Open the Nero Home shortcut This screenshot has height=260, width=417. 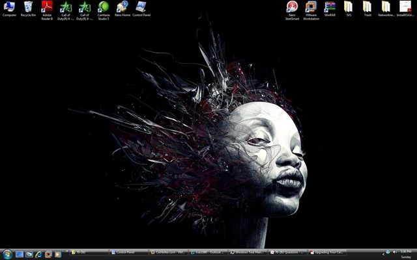tap(122, 8)
